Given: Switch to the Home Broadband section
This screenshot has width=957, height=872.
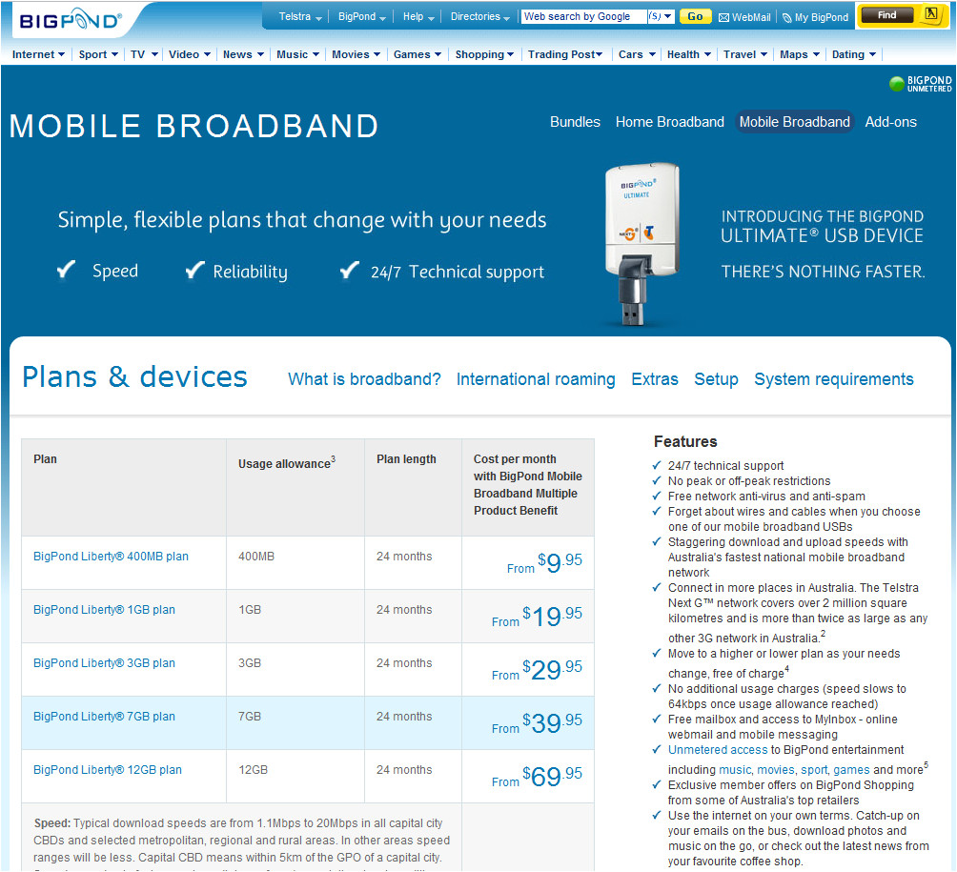Looking at the screenshot, I should (x=669, y=122).
